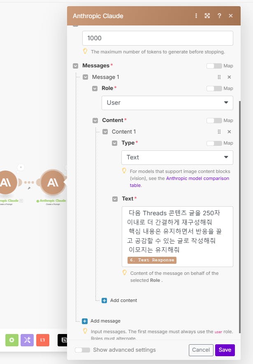
Task: Click the Add message link
Action: coord(106,321)
